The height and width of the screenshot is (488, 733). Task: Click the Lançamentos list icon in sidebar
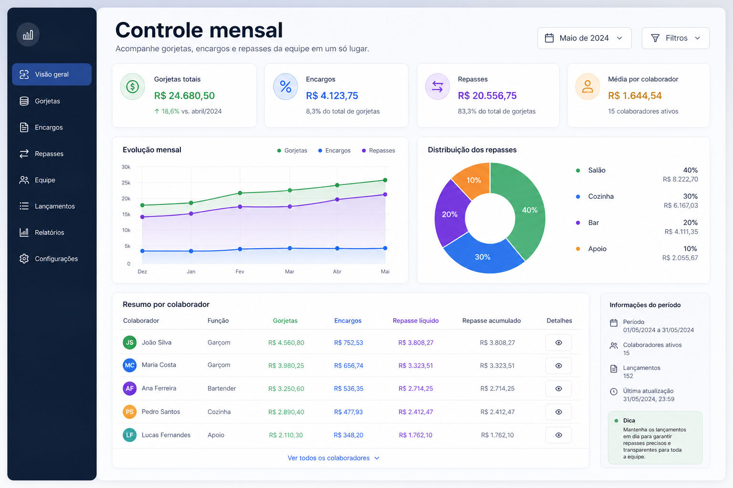[x=24, y=206]
